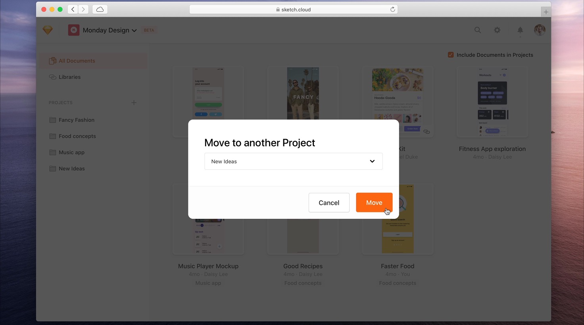This screenshot has width=584, height=325.
Task: Go back using Safari's back arrow
Action: click(73, 10)
